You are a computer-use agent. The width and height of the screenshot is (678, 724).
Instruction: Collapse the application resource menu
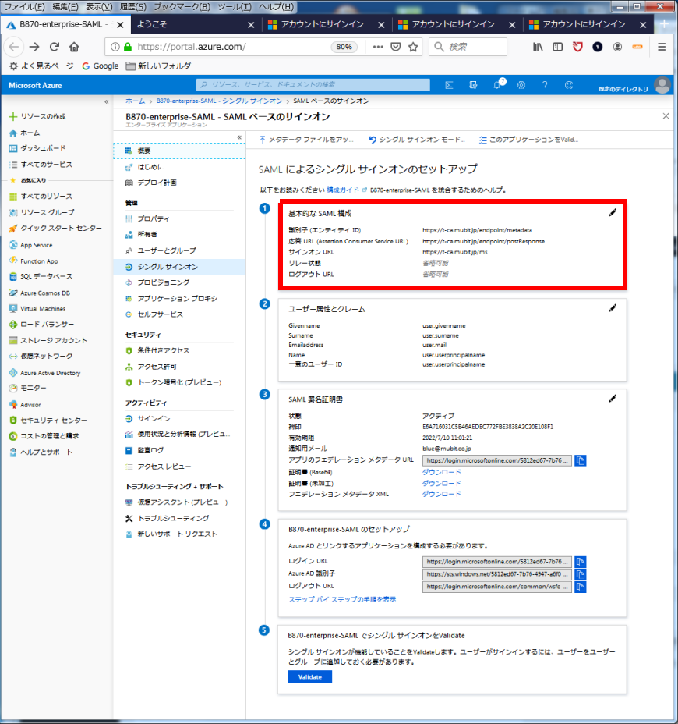pos(239,137)
